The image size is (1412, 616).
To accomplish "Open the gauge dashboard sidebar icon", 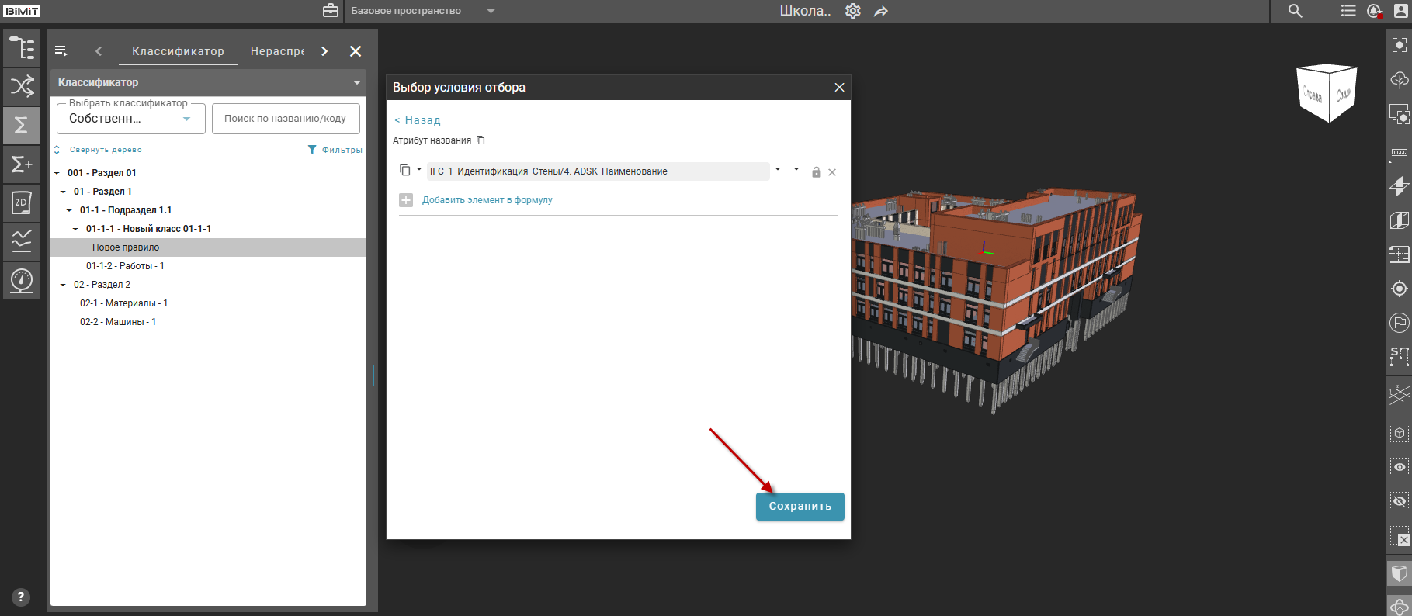I will click(x=22, y=279).
